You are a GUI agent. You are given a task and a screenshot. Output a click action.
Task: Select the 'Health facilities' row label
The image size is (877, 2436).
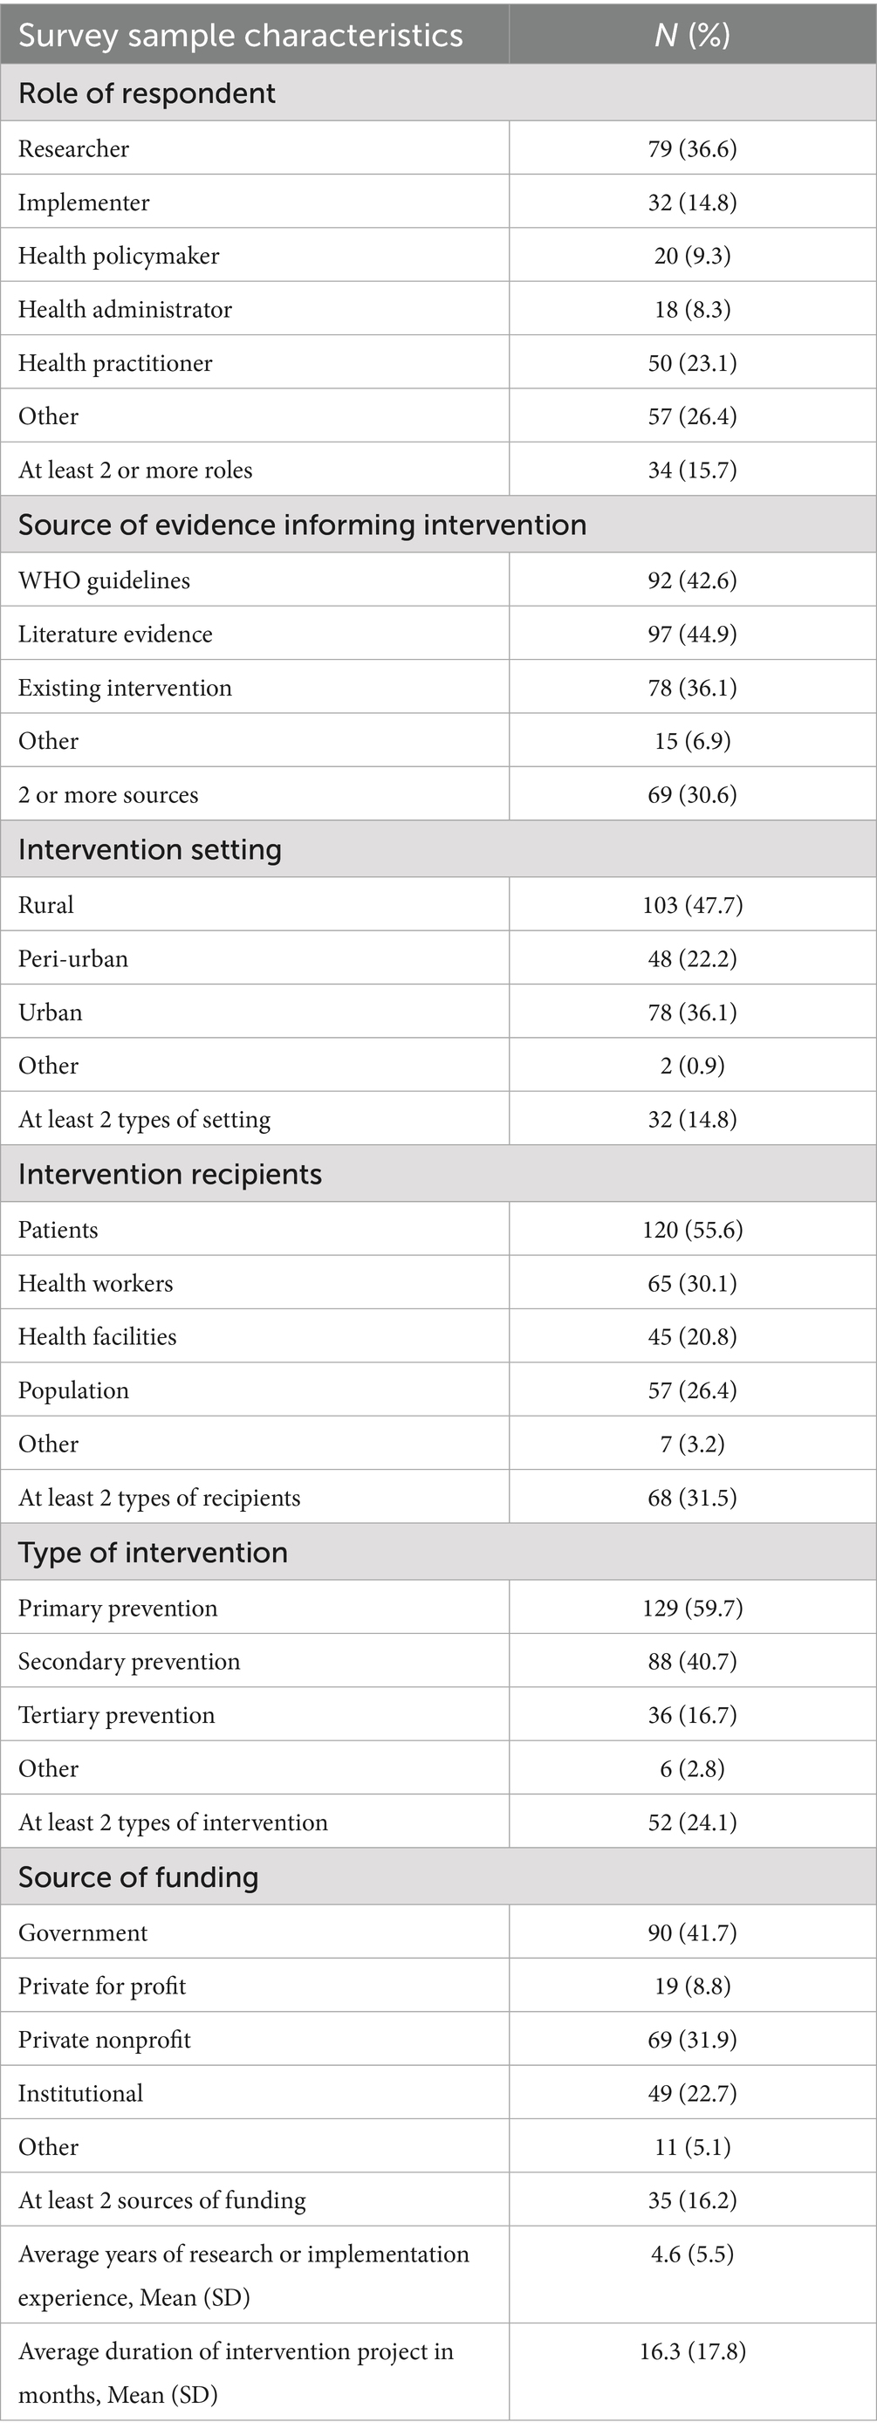point(98,1336)
